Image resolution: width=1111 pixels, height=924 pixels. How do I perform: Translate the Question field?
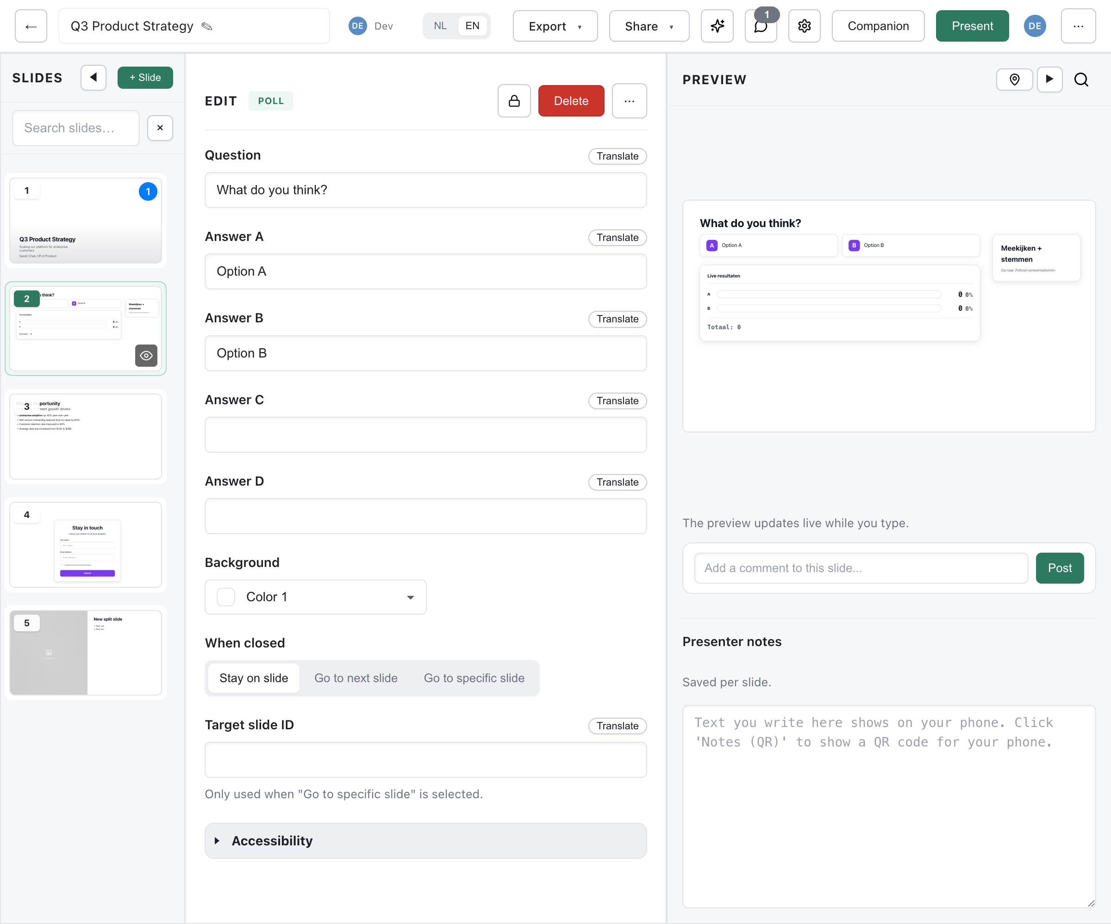(x=618, y=156)
